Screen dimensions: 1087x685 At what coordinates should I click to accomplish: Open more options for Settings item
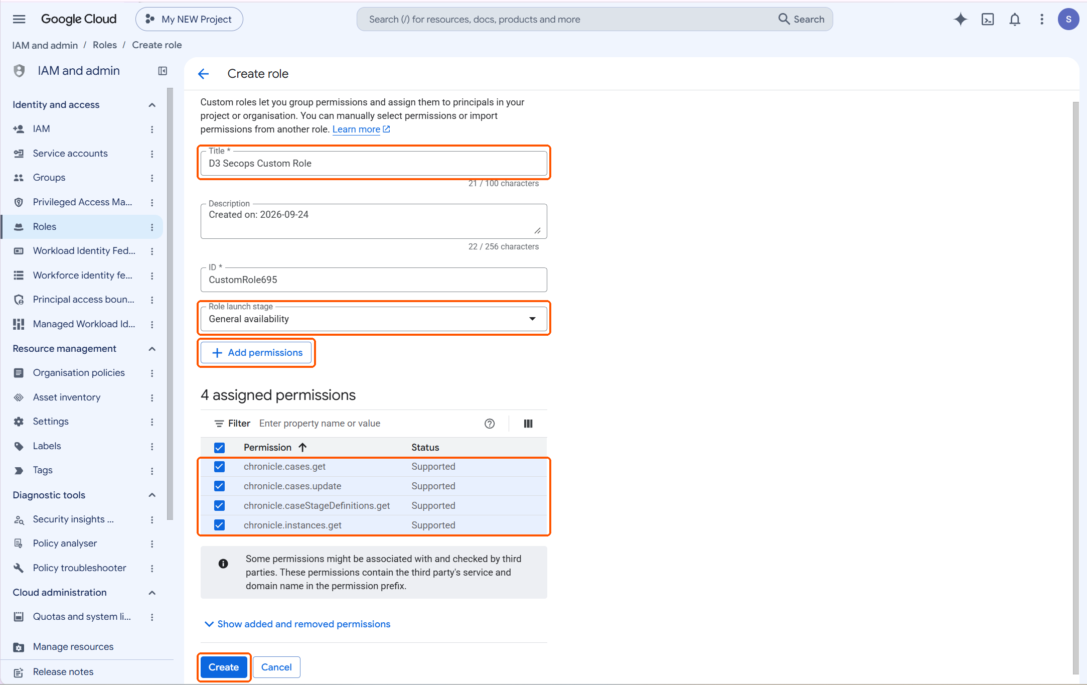(152, 422)
